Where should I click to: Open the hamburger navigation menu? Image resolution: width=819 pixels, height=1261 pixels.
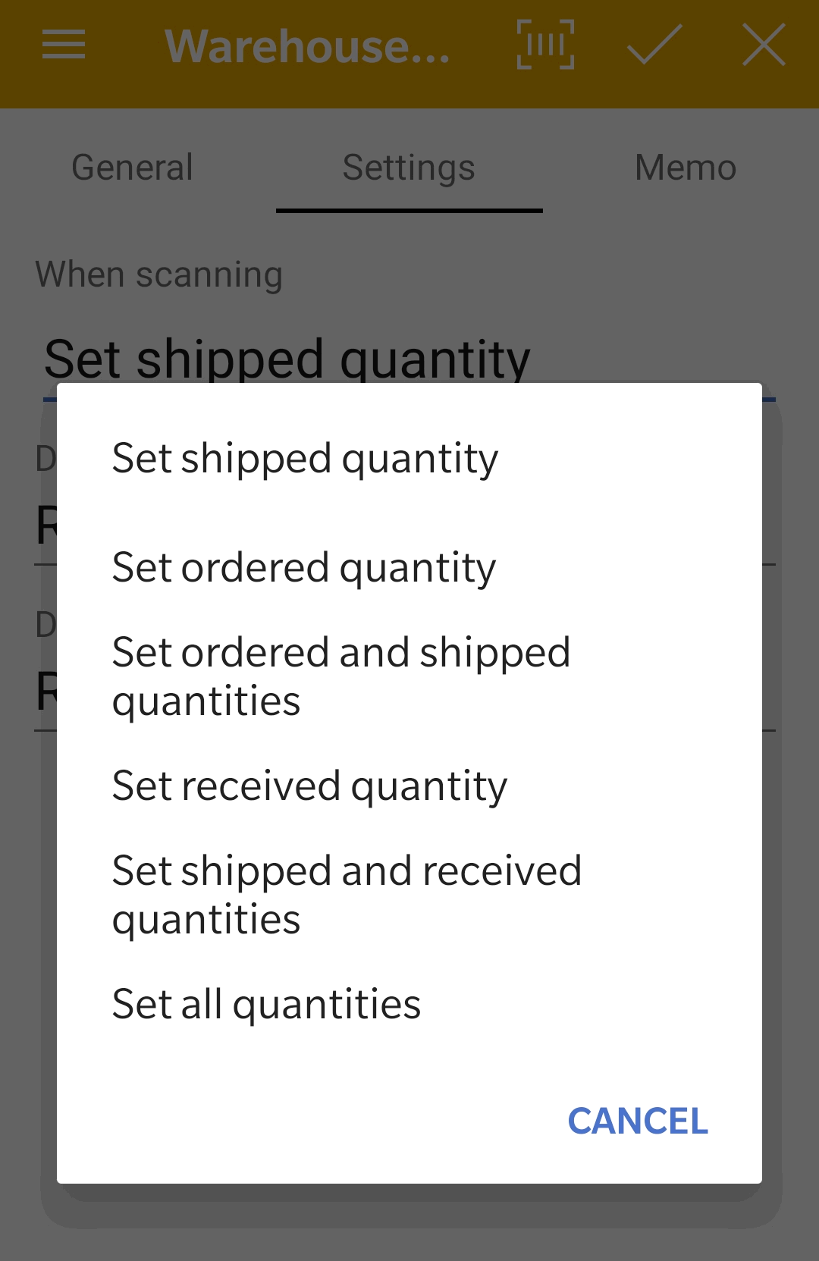pyautogui.click(x=64, y=45)
